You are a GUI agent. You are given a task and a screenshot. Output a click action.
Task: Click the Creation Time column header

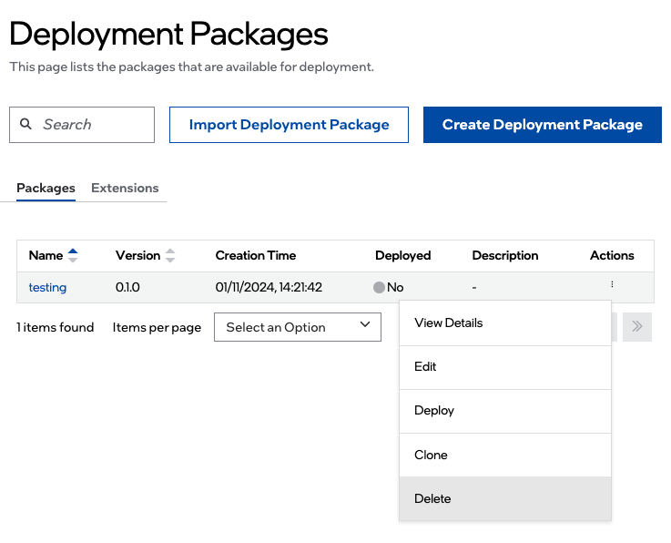tap(256, 256)
